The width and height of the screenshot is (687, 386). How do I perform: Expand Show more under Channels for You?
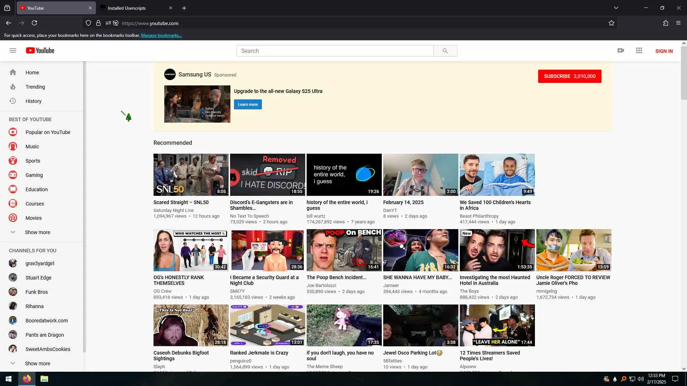click(x=37, y=363)
